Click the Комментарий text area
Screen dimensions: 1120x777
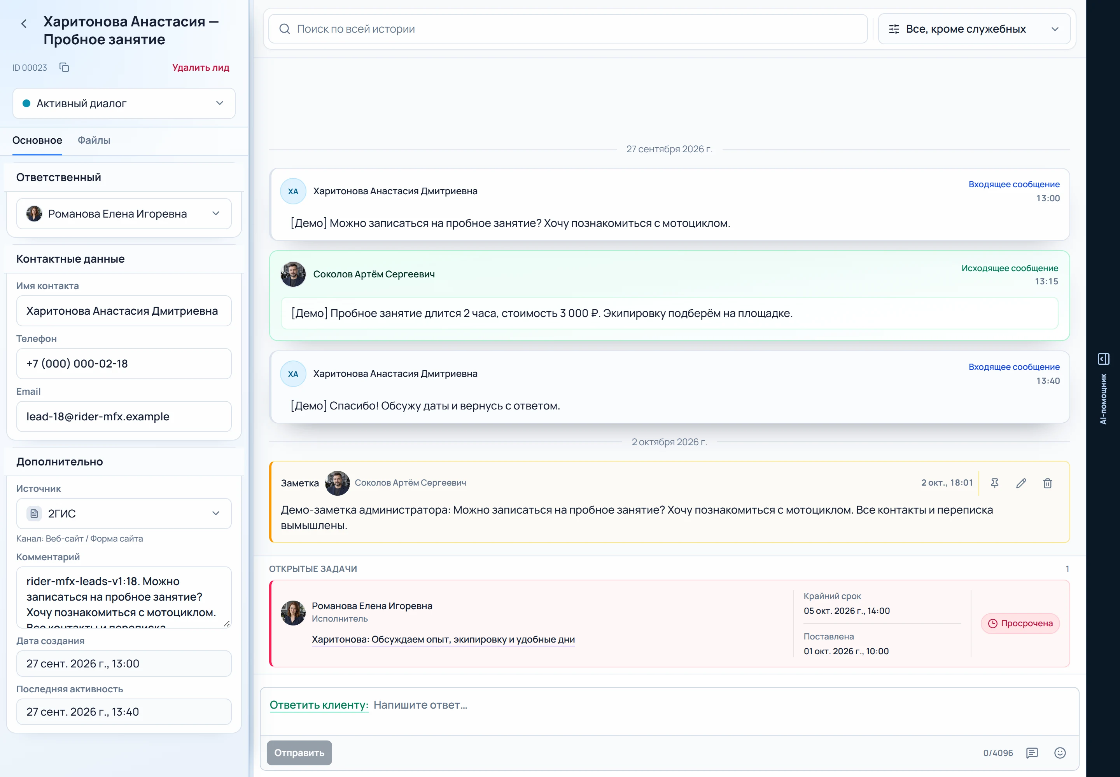(x=124, y=597)
